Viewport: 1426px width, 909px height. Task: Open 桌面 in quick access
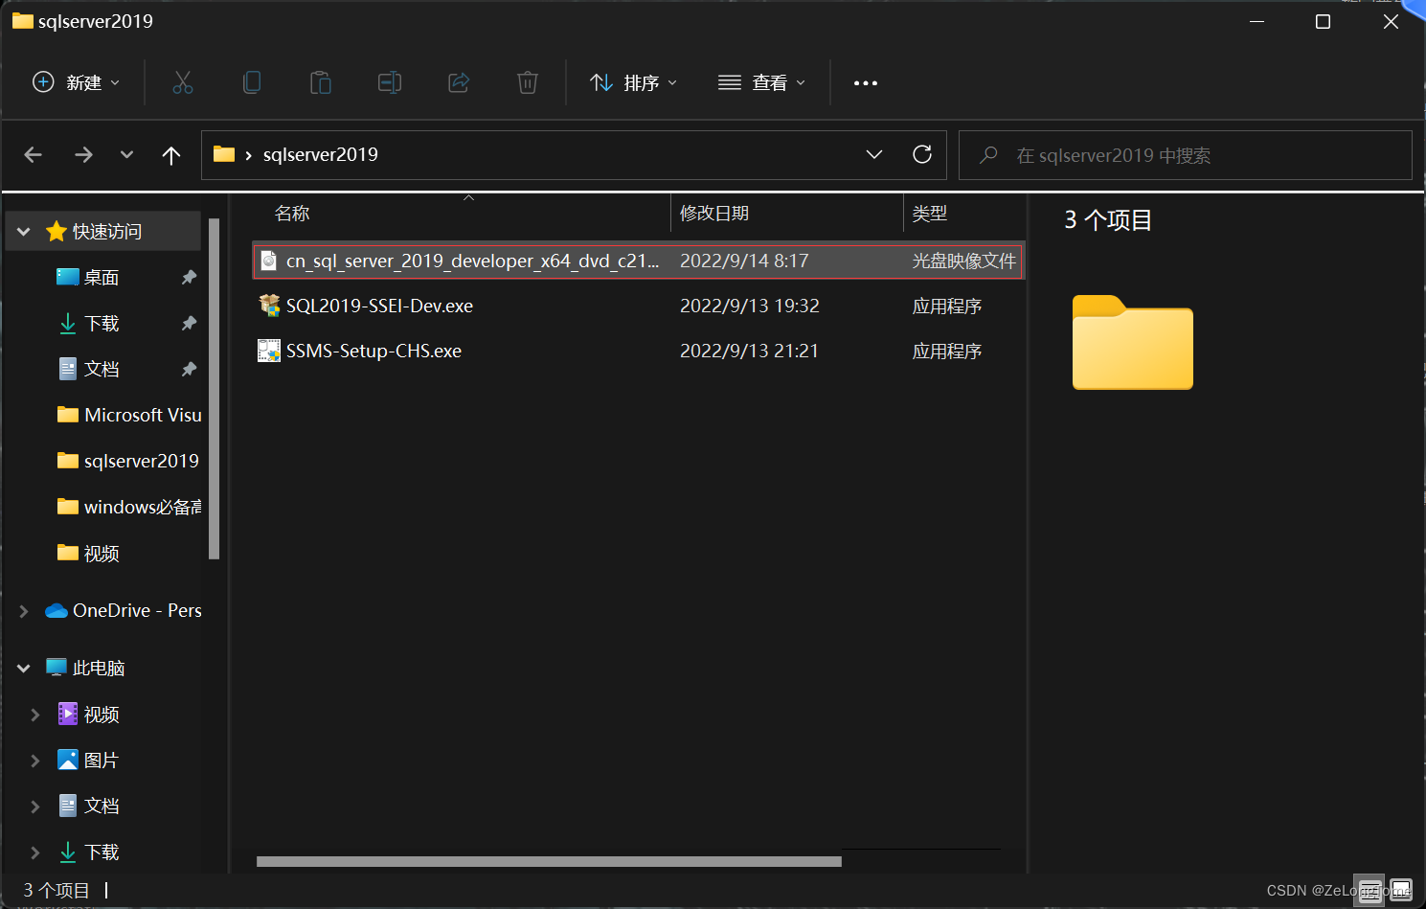pyautogui.click(x=102, y=278)
